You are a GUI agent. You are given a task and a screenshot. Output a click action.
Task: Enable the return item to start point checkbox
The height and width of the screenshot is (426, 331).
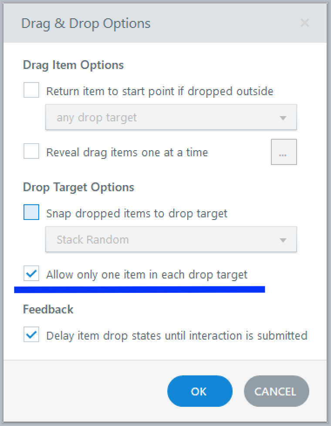pos(31,91)
